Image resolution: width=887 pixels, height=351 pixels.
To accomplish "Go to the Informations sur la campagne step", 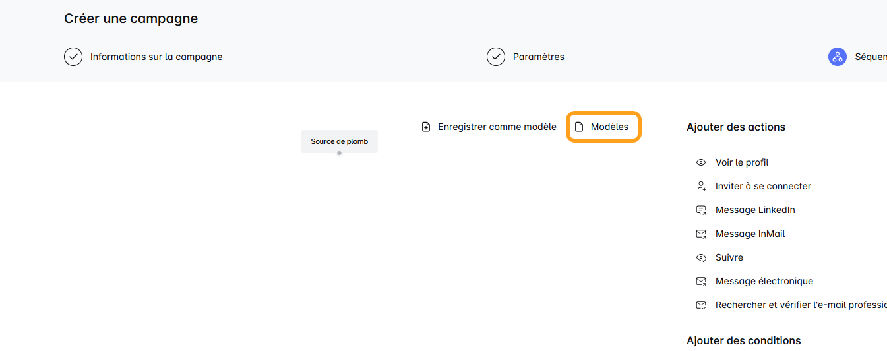I will [x=156, y=57].
